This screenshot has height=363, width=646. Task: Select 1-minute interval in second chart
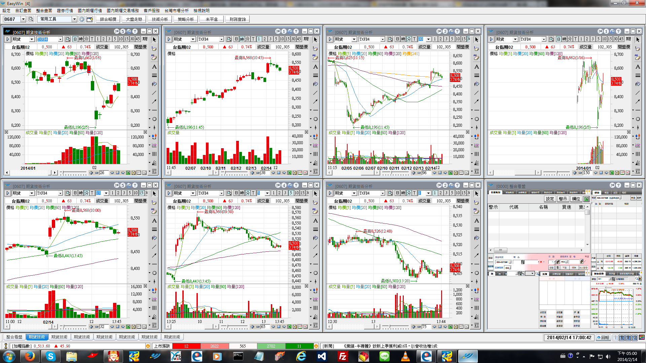(x=259, y=39)
